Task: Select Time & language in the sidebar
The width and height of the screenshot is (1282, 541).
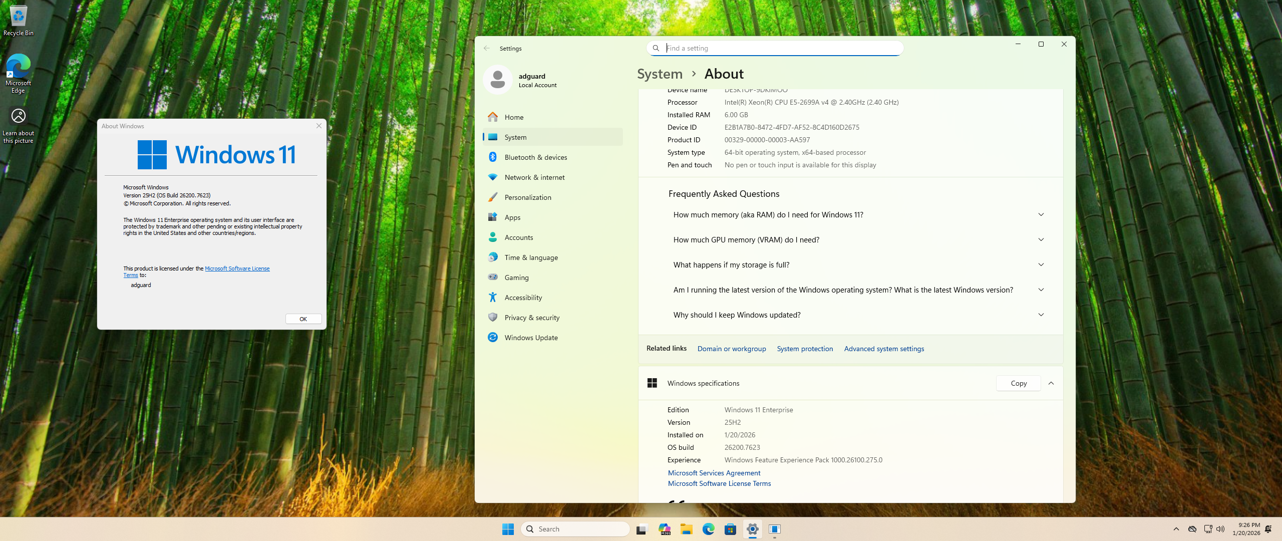Action: [531, 257]
